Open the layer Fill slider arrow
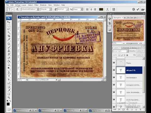151x113 pixels. point(143,55)
